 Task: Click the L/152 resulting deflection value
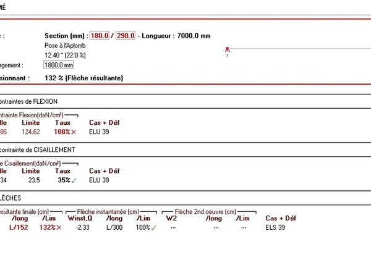19,227
